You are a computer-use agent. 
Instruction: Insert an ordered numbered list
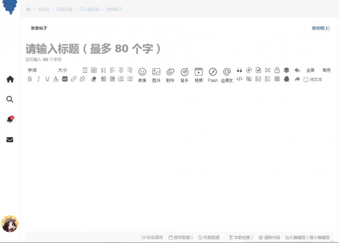(x=121, y=79)
